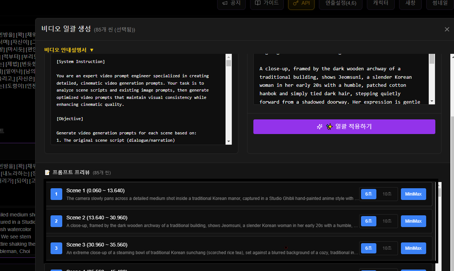454x271 pixels.
Task: Click the Scene 3 number badge
Action: pos(56,248)
